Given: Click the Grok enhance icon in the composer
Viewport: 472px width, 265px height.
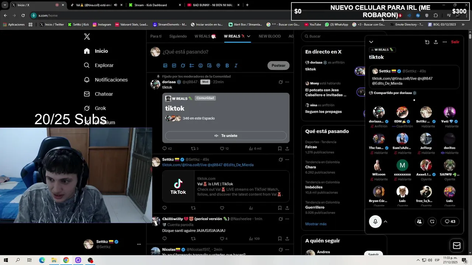Looking at the screenshot, I should point(183,66).
